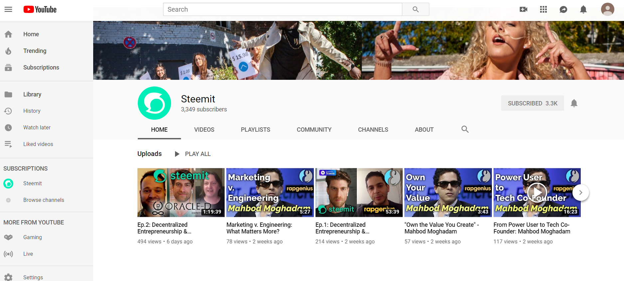624x281 pixels.
Task: Click the Uploads section heading
Action: click(149, 154)
